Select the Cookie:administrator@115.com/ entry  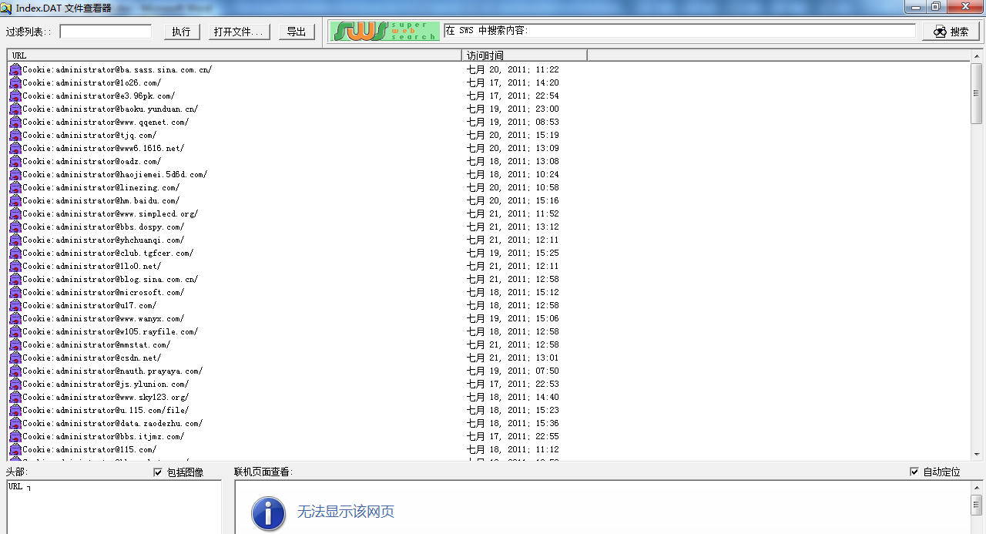[89, 449]
